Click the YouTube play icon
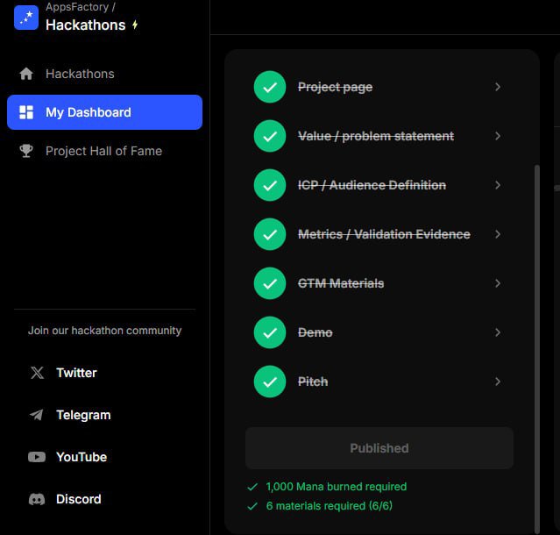The height and width of the screenshot is (535, 560). pyautogui.click(x=37, y=457)
